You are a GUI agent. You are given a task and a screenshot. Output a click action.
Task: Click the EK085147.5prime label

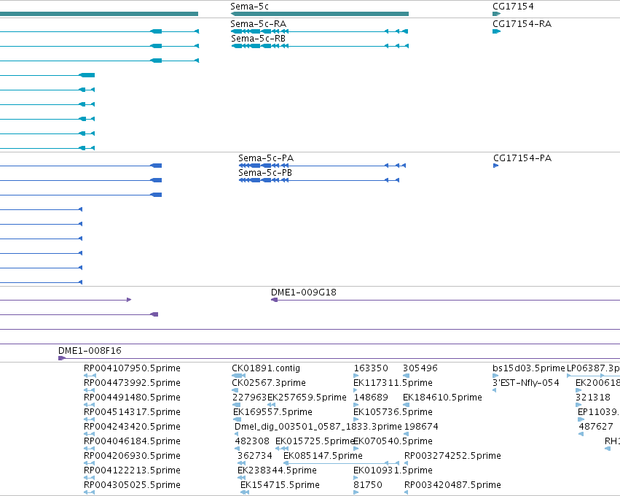tap(323, 456)
